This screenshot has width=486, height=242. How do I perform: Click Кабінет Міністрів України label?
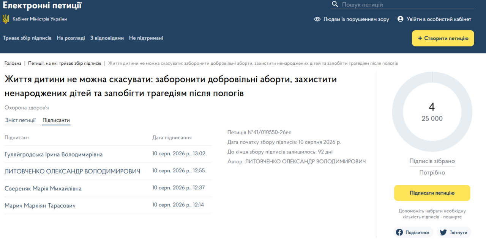pyautogui.click(x=39, y=19)
